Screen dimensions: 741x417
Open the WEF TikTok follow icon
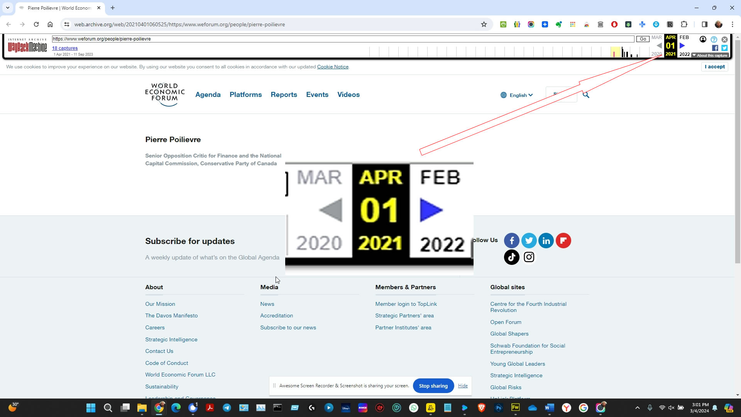tap(511, 257)
